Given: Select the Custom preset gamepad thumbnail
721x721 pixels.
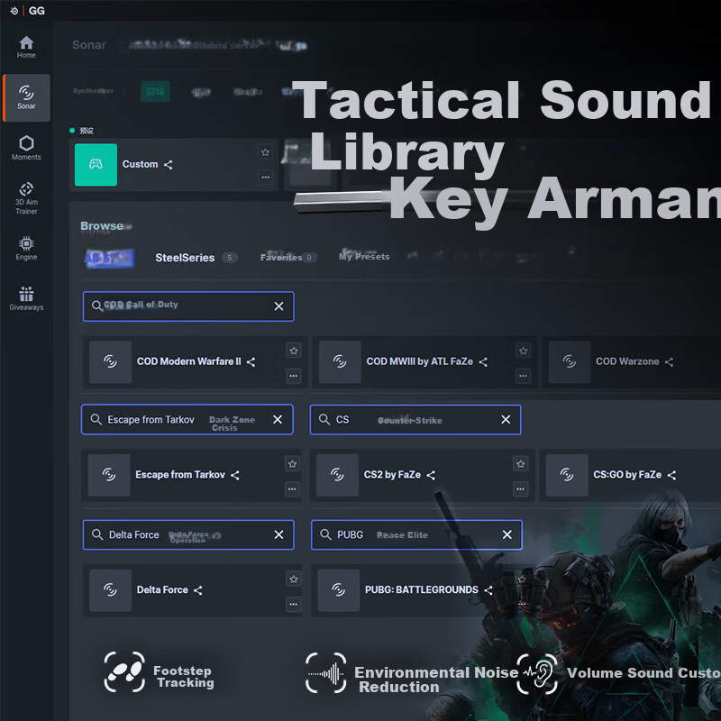Looking at the screenshot, I should (96, 165).
